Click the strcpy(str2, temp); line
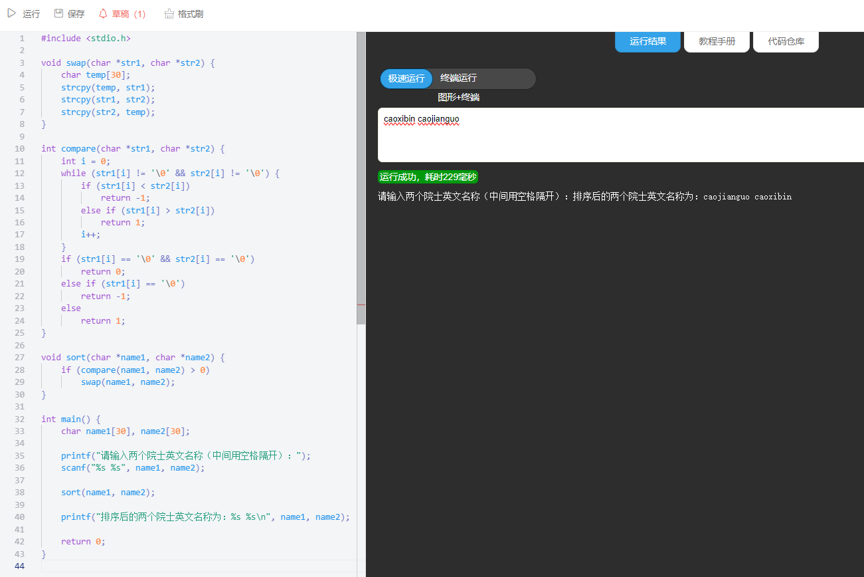864x577 pixels. click(108, 112)
